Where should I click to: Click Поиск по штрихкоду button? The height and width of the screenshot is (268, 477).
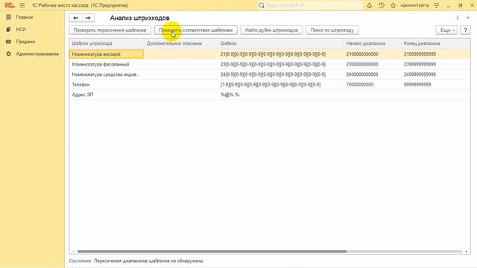click(332, 30)
